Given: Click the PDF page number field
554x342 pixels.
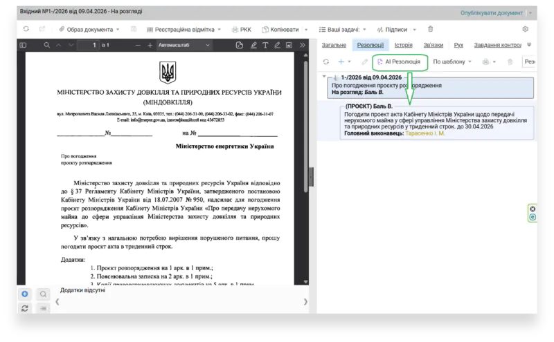Looking at the screenshot, I should tap(89, 45).
